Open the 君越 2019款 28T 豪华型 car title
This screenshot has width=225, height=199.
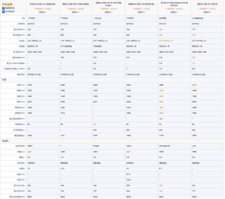[207, 4]
